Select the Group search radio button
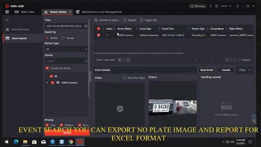This screenshot has width=261, height=147. pos(64,38)
